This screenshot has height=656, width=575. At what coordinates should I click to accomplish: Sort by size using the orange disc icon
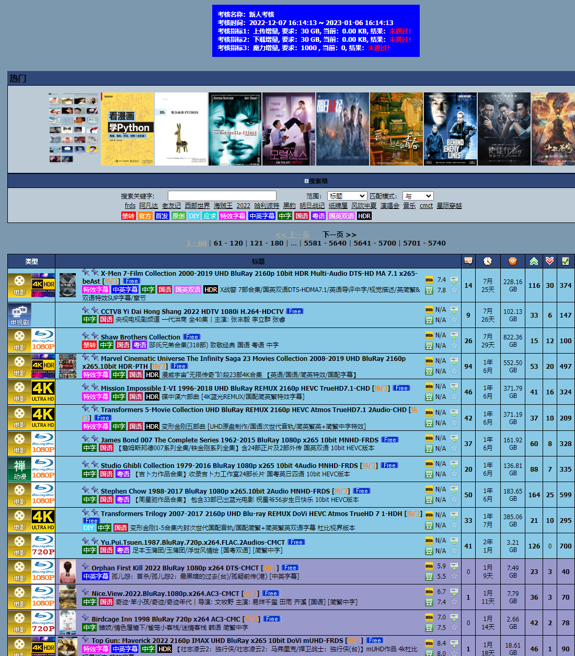coord(513,261)
